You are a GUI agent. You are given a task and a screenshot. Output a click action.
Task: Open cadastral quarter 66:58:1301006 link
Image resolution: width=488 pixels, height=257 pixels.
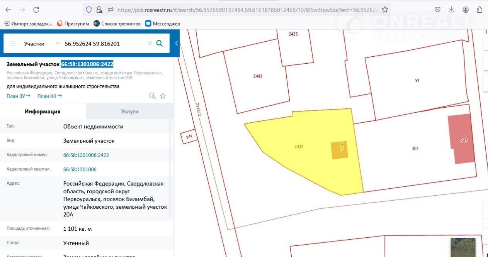tap(80, 169)
